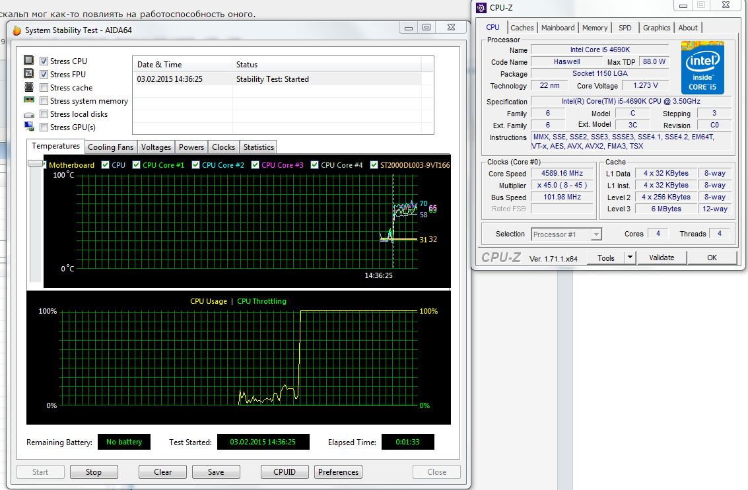Click the Test Started value field
This screenshot has height=490, width=748.
coord(263,442)
